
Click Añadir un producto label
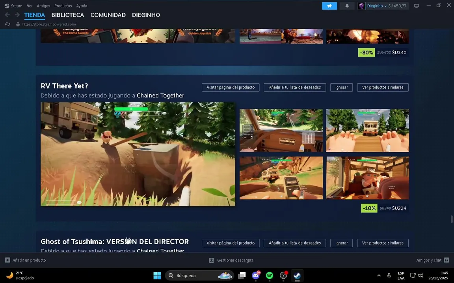(29, 260)
